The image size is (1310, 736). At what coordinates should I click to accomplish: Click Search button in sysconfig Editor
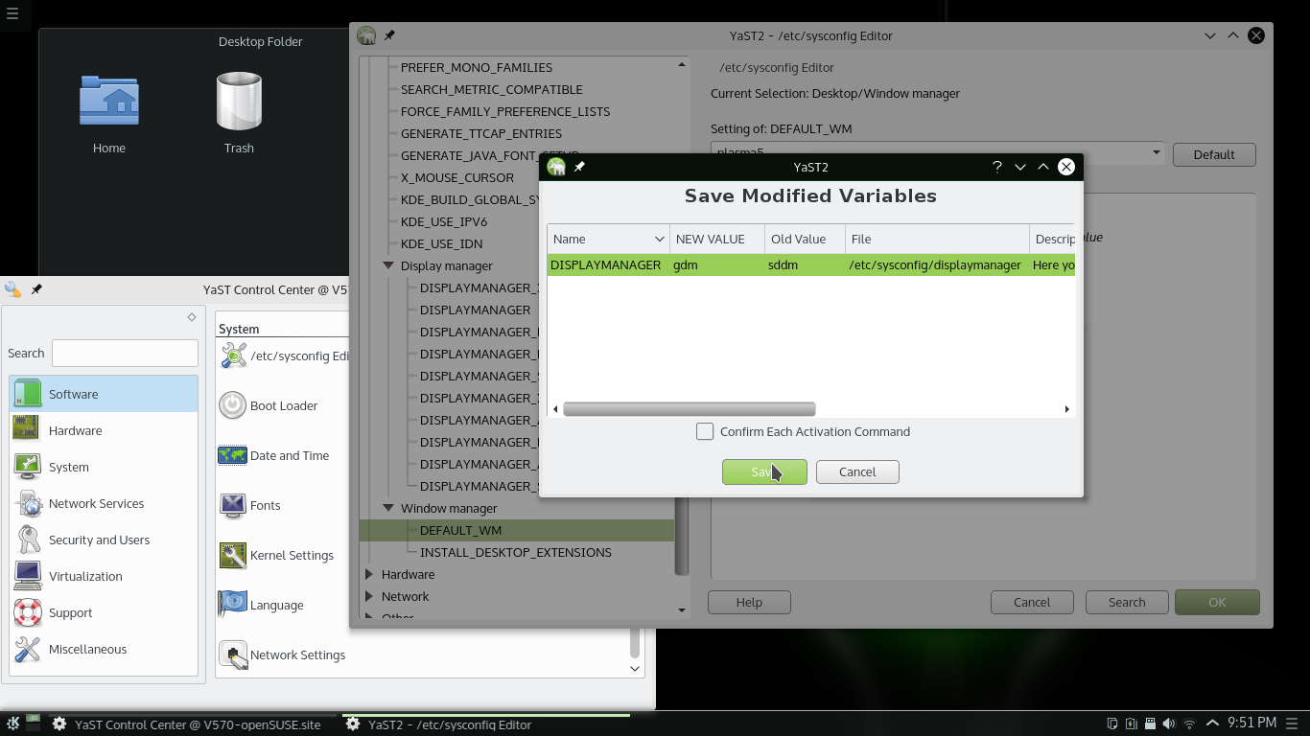point(1127,602)
